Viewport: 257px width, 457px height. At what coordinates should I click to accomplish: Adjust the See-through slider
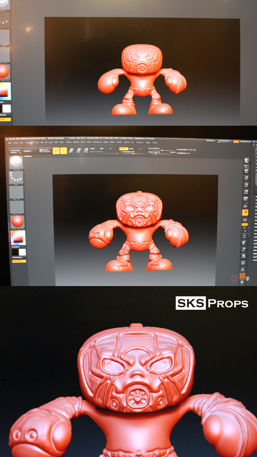tap(225, 141)
